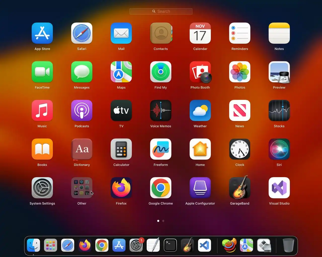Viewport: 322px width, 257px height.
Task: Launch the Weather app
Action: coord(200,110)
